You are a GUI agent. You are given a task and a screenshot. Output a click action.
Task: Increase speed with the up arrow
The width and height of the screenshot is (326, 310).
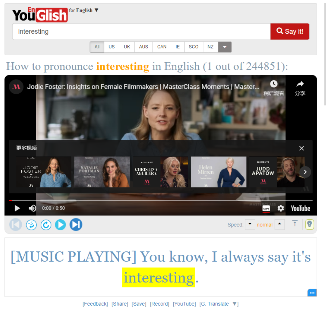(x=280, y=225)
